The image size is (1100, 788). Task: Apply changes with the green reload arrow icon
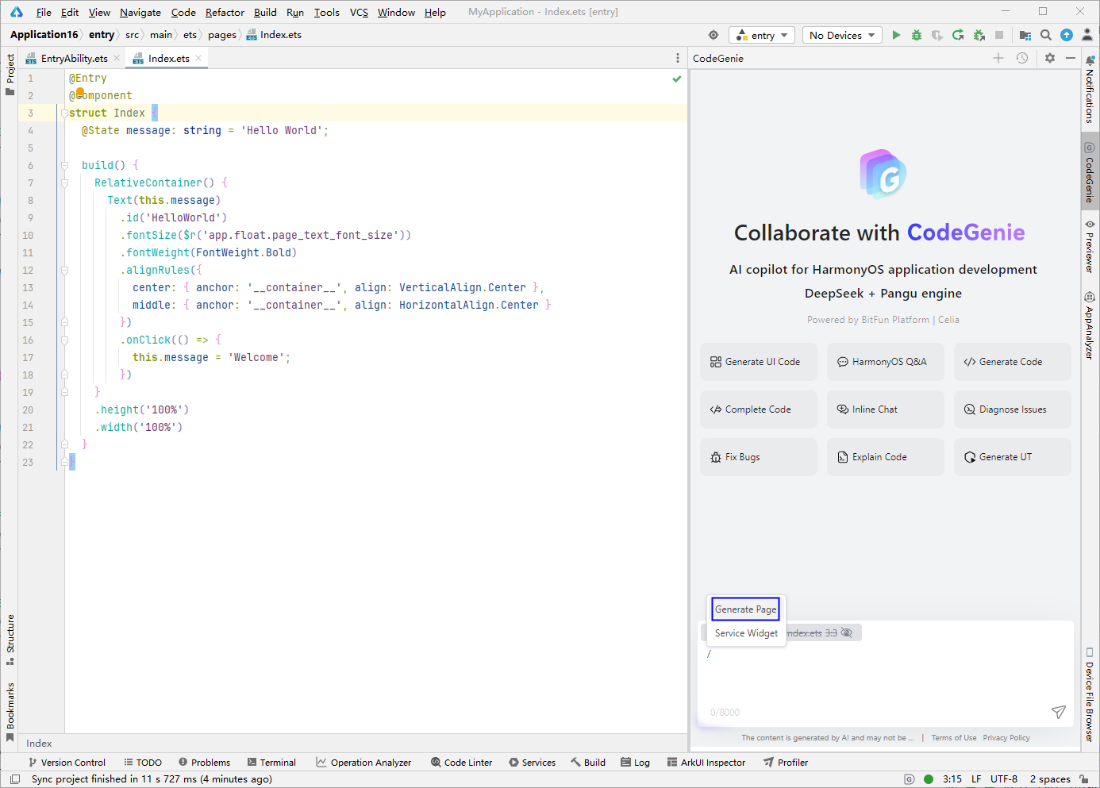[x=958, y=35]
